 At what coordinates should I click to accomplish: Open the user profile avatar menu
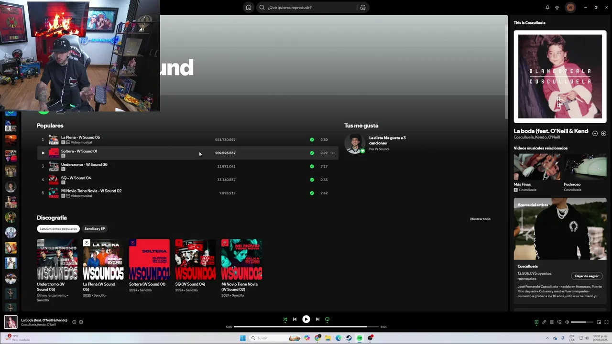(570, 7)
